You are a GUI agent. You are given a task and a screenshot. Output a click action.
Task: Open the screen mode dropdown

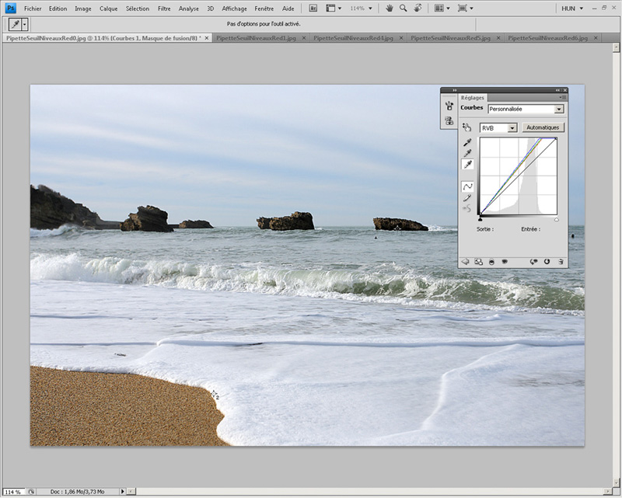tap(465, 9)
